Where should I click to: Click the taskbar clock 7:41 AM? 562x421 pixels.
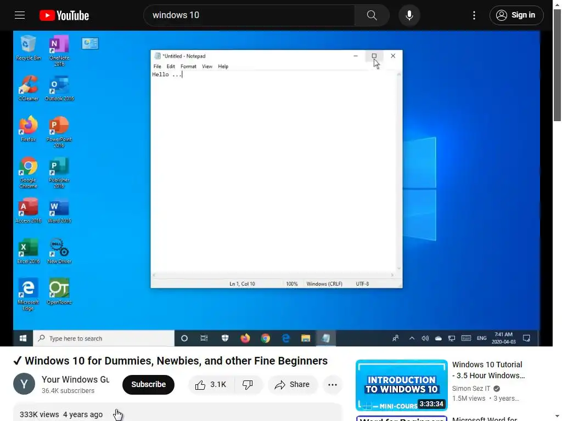504,338
